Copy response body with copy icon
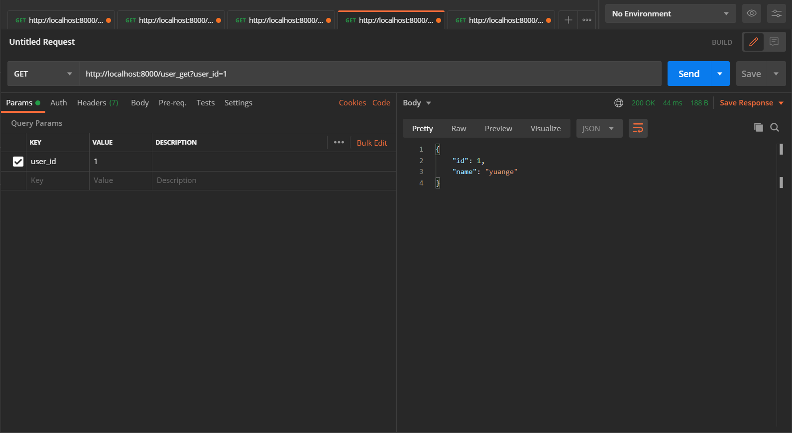 [759, 127]
